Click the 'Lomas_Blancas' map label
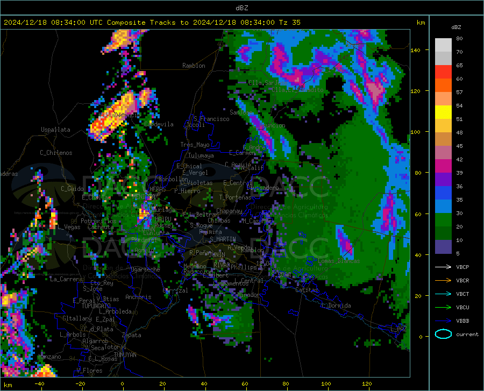 pos(339,261)
